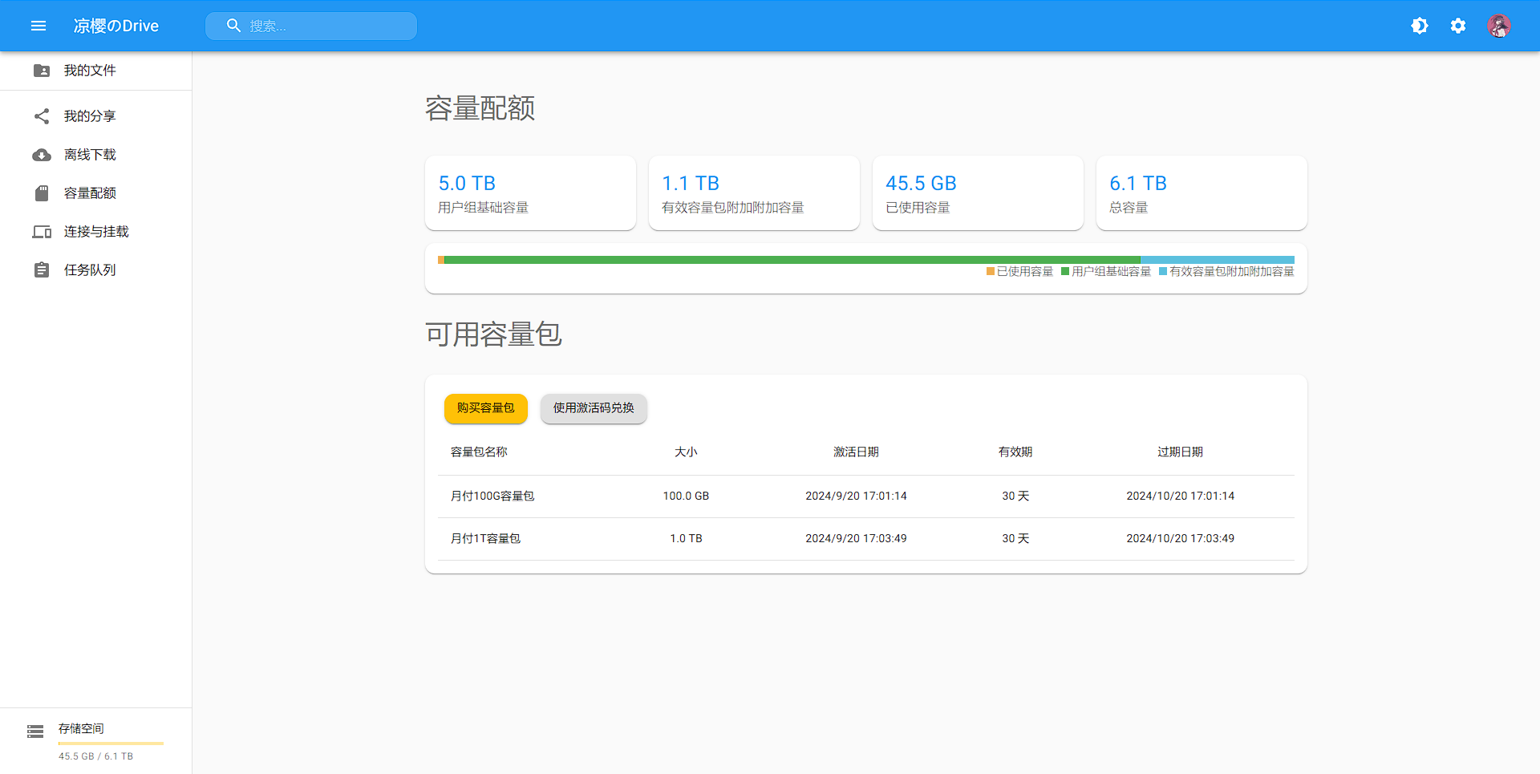Click the 6.1 TB 总容量 card
This screenshot has height=774, width=1540.
(x=1202, y=192)
